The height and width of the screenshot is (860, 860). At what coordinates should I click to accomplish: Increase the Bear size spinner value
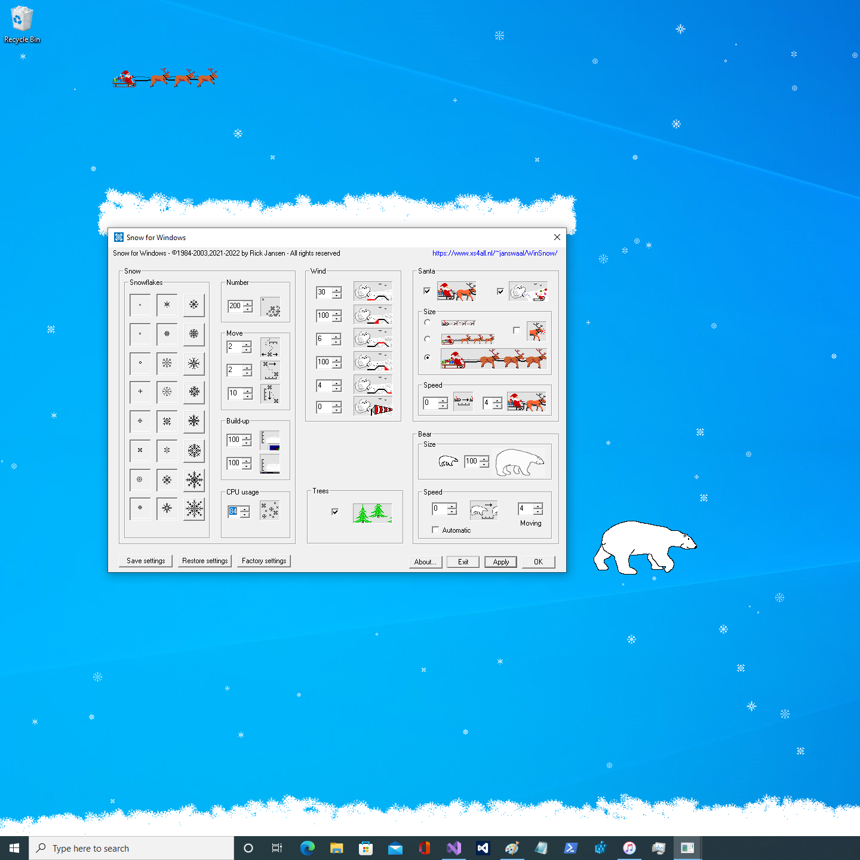click(x=484, y=459)
